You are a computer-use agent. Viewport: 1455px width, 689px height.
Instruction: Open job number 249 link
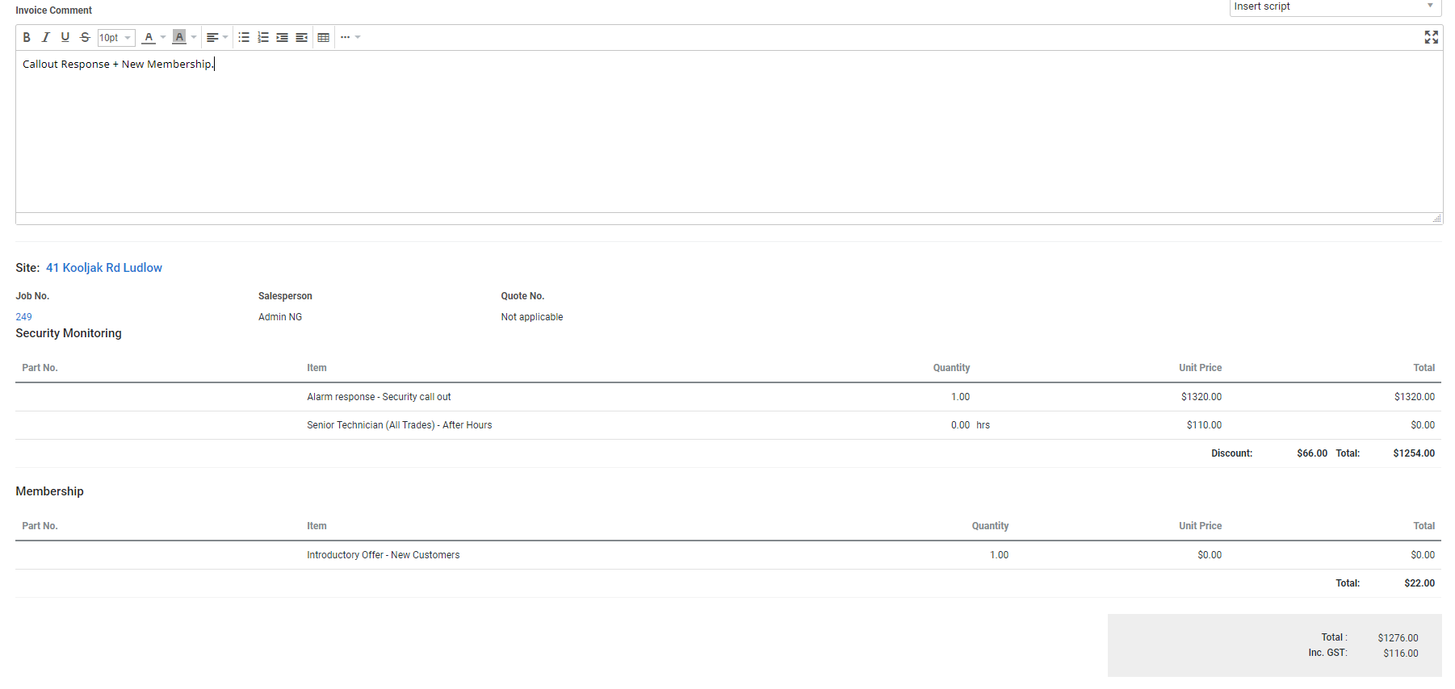tap(24, 317)
